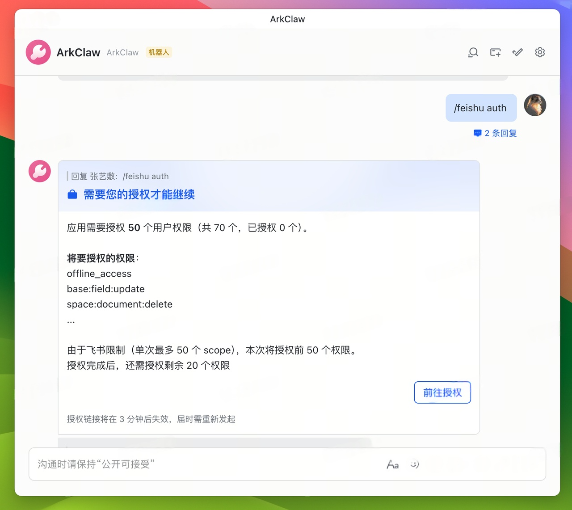Image resolution: width=572 pixels, height=510 pixels.
Task: Select the 机器人 tag beside ArkClaw name
Action: pos(159,52)
